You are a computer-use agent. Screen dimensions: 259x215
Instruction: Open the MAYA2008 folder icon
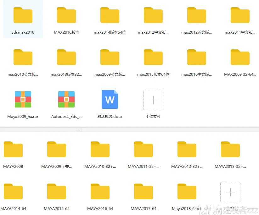pyautogui.click(x=13, y=149)
